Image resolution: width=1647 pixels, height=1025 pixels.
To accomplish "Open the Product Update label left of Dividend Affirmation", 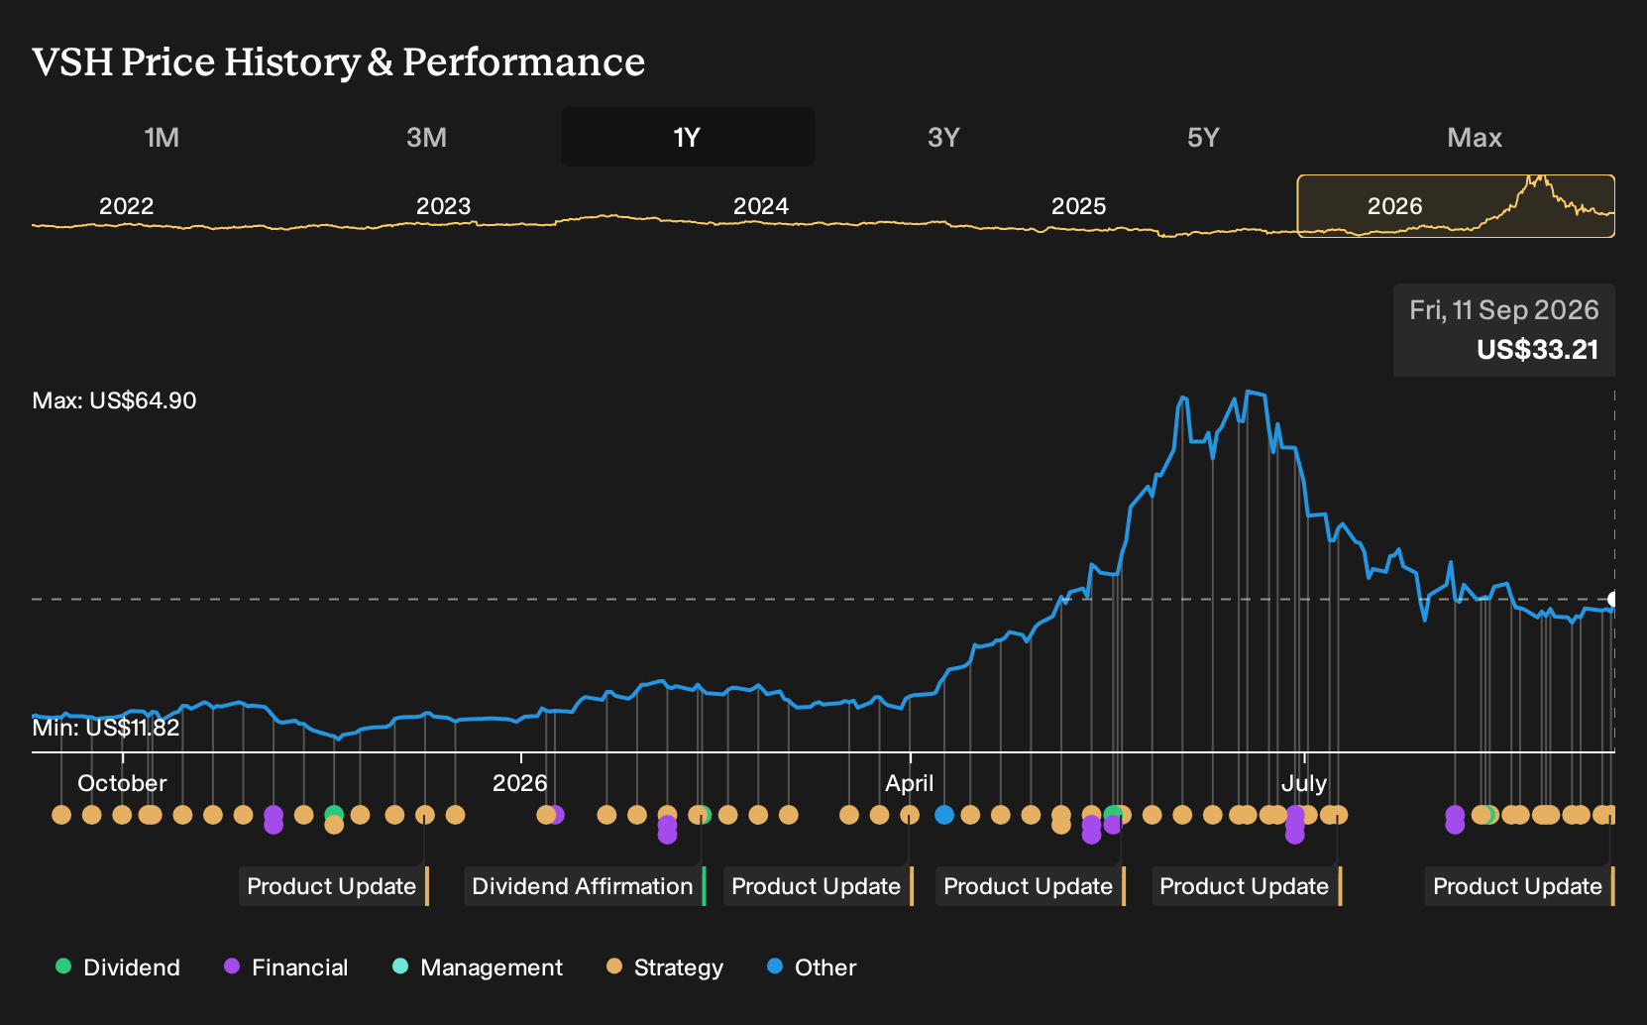I will (334, 886).
